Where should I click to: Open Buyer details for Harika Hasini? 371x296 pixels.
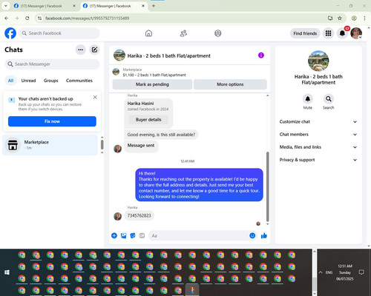[148, 120]
